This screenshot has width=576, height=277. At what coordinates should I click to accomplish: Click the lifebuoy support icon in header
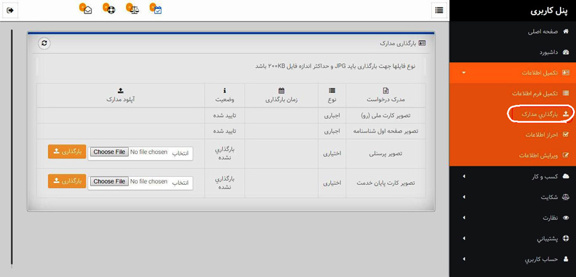pos(110,10)
